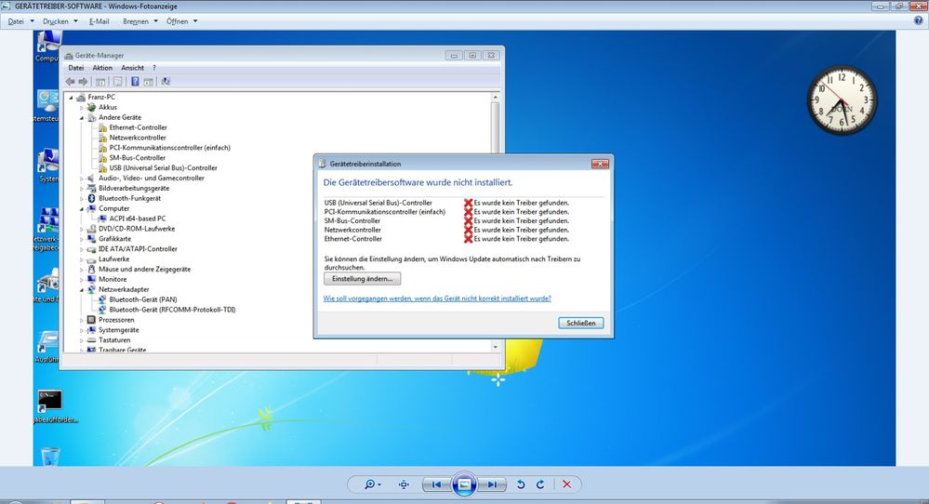Screen dimensions: 929x504
Task: Click the Prozessoren icon
Action: pyautogui.click(x=91, y=320)
